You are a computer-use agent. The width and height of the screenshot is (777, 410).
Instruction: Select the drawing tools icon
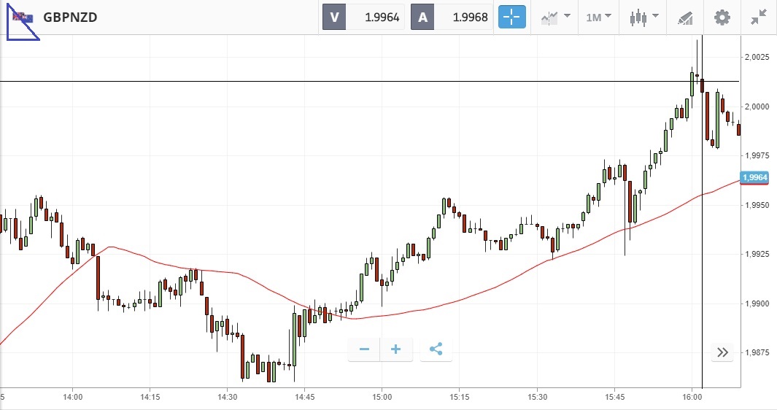[x=685, y=17]
